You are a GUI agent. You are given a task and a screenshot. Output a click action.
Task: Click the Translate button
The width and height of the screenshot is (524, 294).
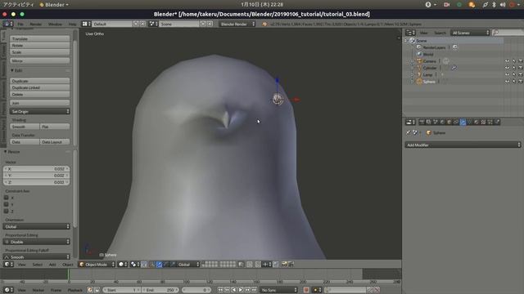click(x=40, y=38)
